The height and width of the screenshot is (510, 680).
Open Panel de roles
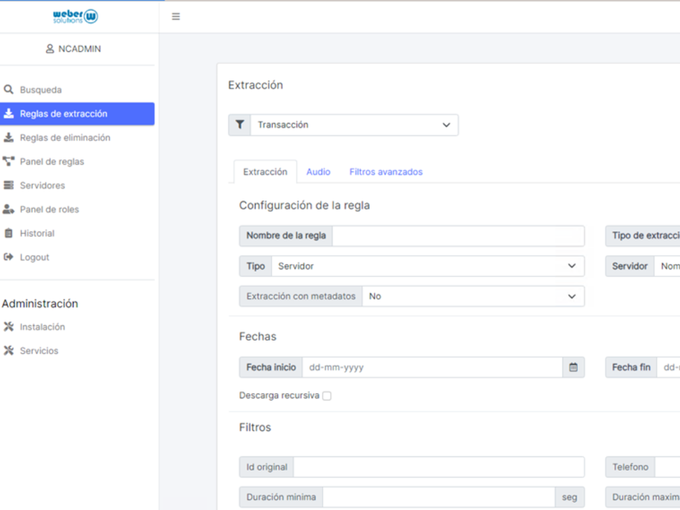click(x=77, y=209)
